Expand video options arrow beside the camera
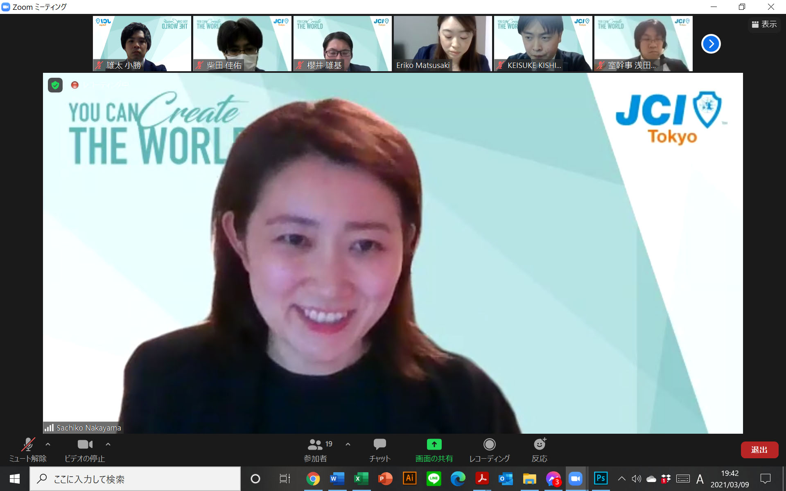This screenshot has height=491, width=786. (x=108, y=444)
